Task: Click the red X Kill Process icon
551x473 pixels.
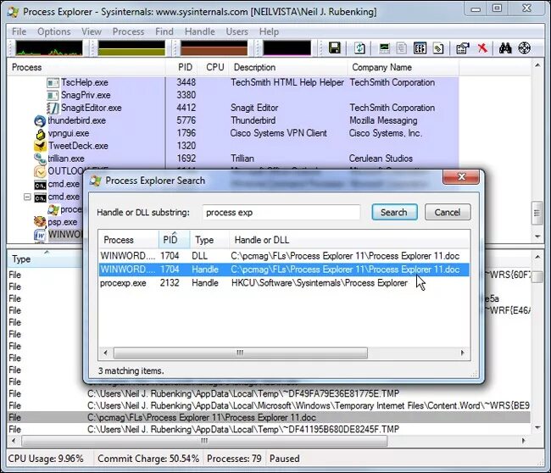Action: point(482,47)
